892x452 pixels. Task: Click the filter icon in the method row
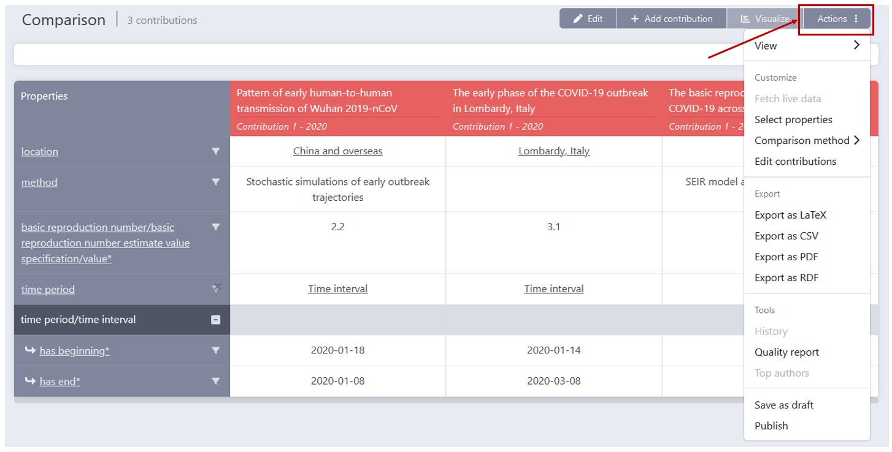tap(215, 182)
